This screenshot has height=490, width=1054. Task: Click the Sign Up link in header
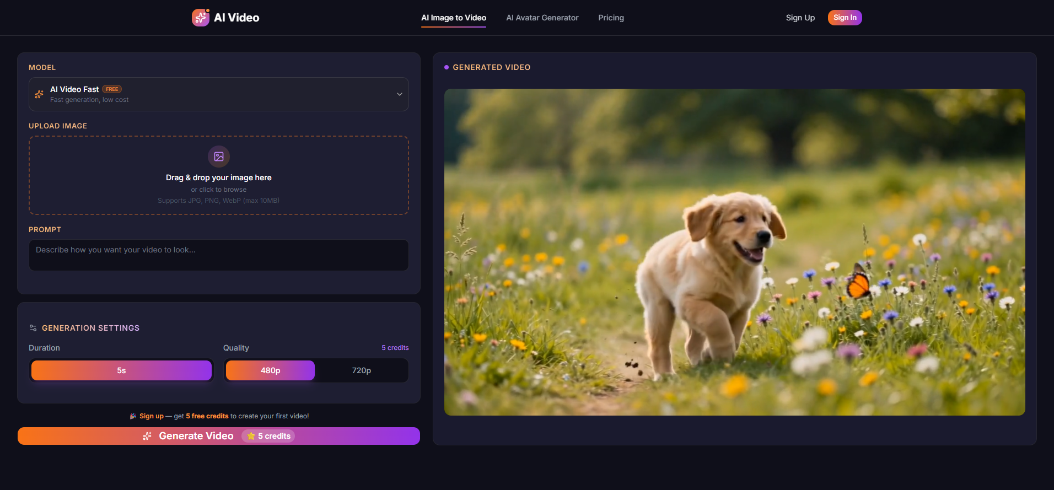[x=800, y=18]
